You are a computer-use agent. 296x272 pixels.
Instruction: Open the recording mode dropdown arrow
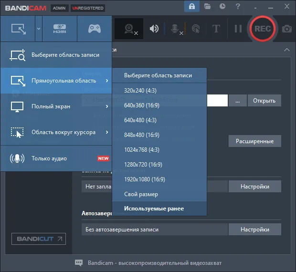coord(39,29)
